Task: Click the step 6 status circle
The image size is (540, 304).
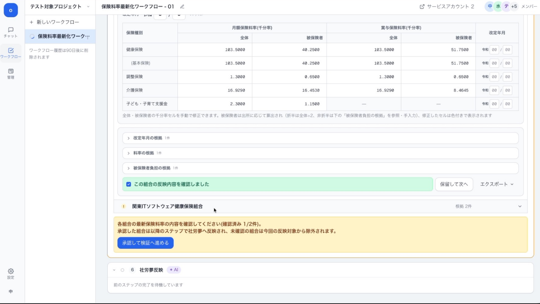Action: click(x=122, y=270)
